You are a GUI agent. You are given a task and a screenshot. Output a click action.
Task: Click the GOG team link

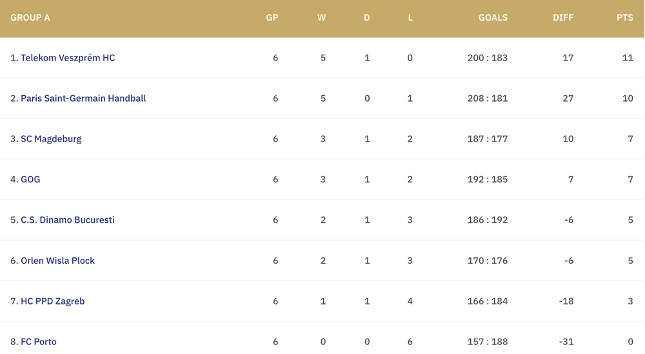pos(30,180)
